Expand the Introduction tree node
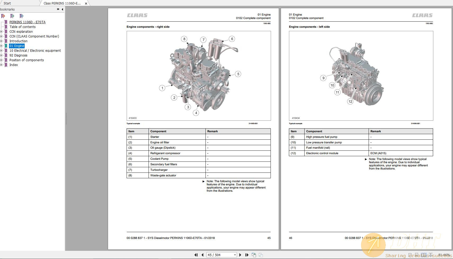The width and height of the screenshot is (453, 259). pos(1,41)
